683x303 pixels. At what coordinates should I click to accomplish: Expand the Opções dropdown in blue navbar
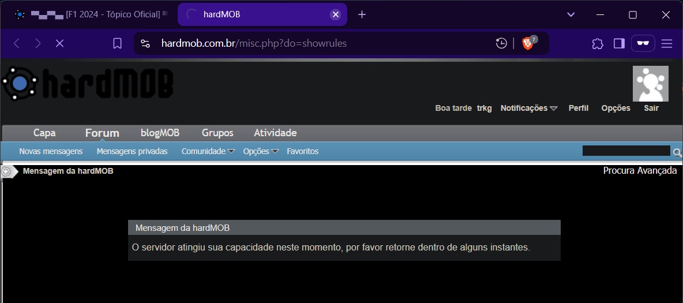click(x=261, y=151)
